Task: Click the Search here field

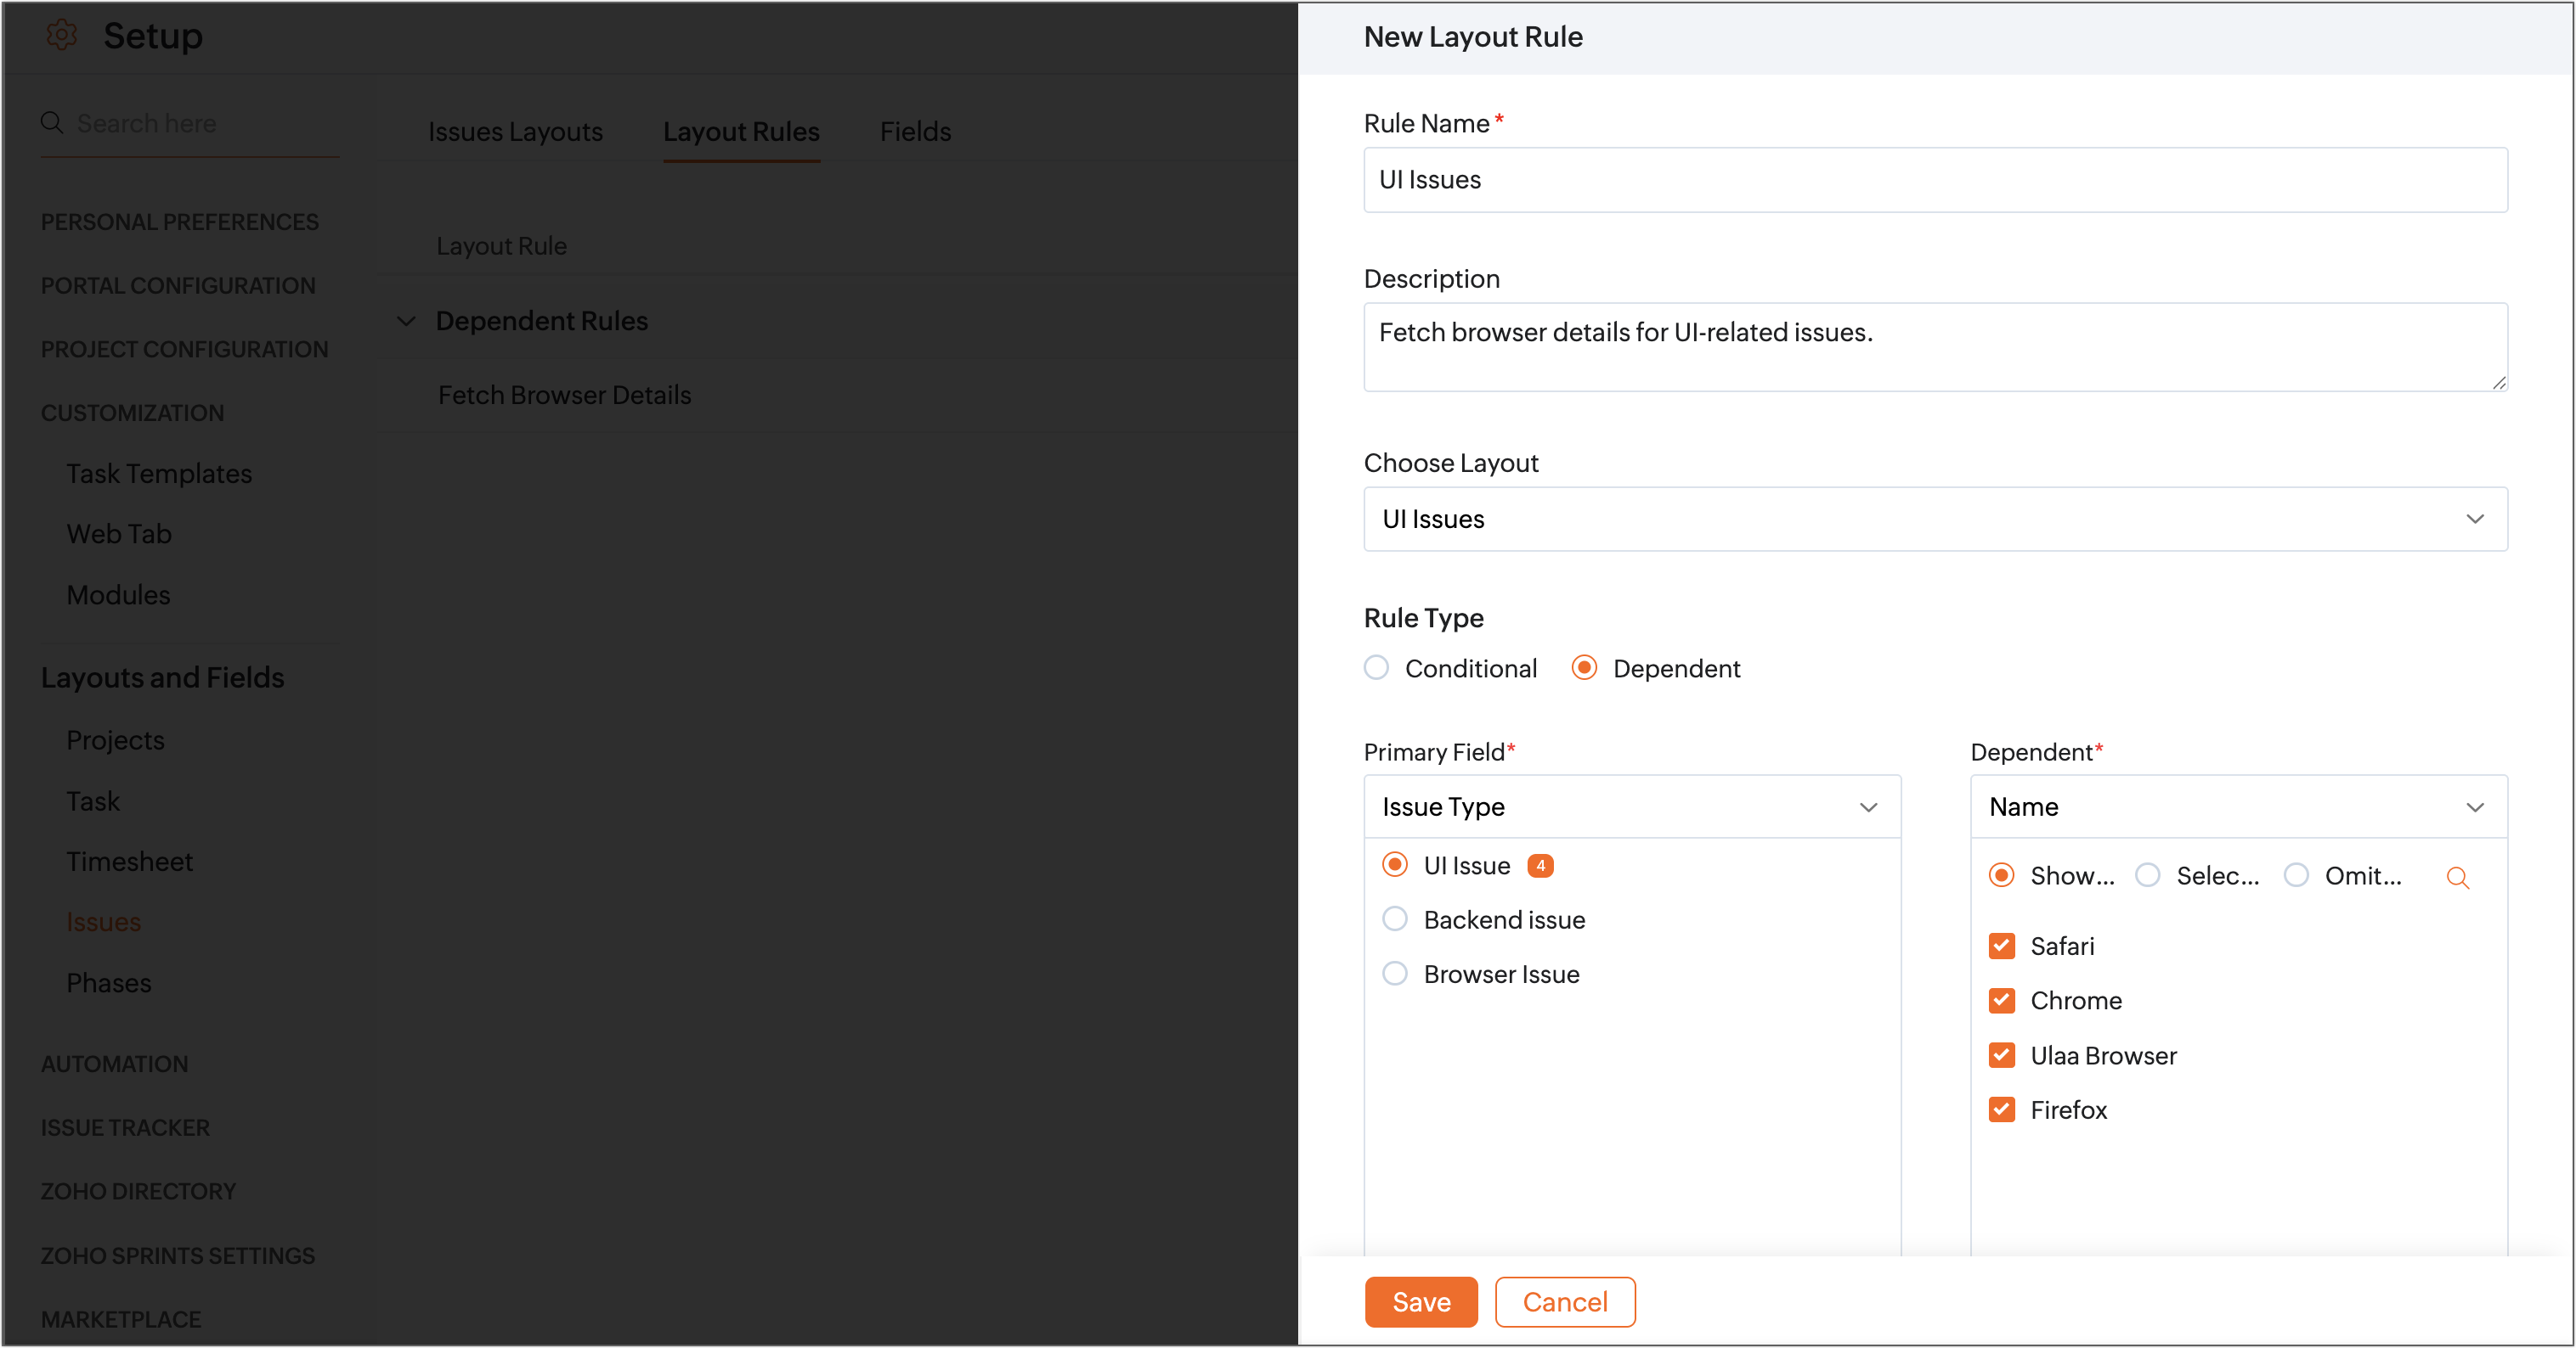Action: (190, 123)
